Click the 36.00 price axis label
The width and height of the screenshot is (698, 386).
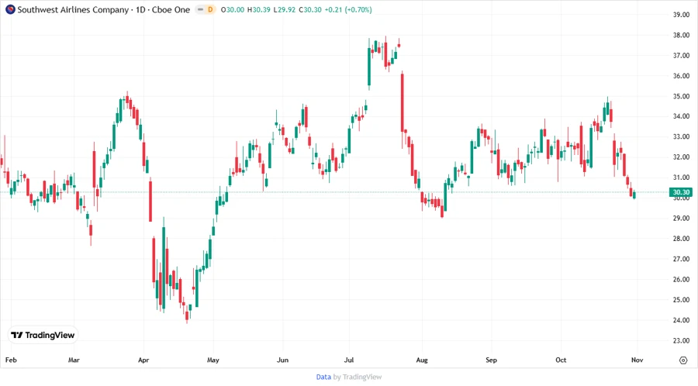tap(681, 76)
